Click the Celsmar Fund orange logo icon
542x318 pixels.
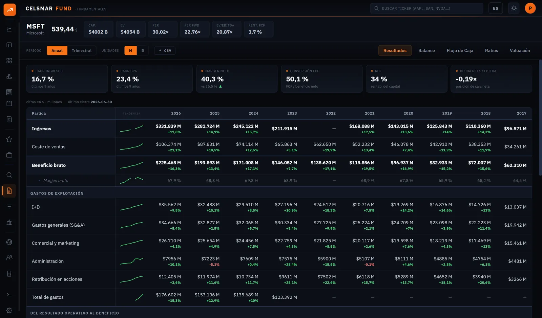tap(10, 10)
